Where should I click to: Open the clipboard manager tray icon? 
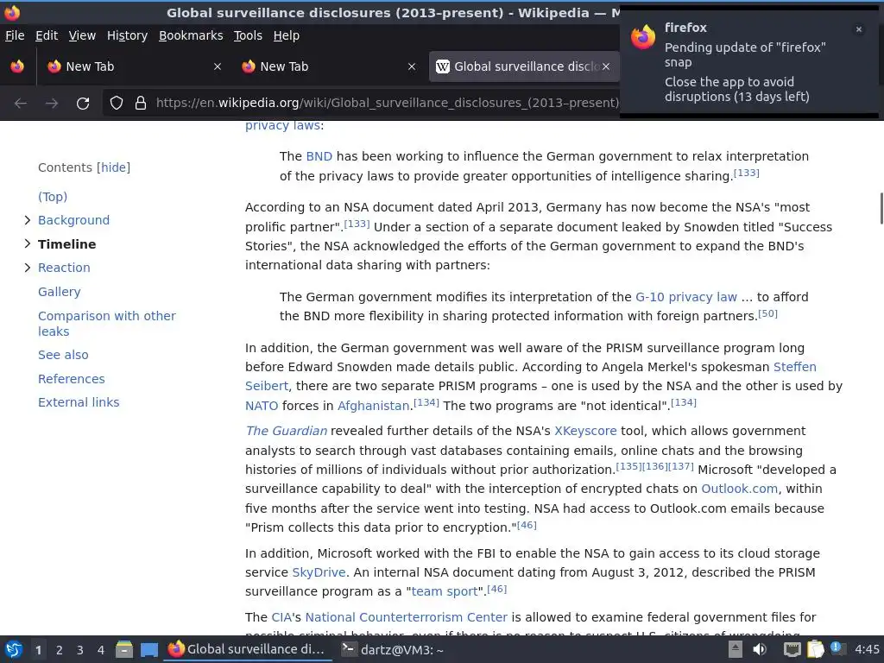(815, 649)
